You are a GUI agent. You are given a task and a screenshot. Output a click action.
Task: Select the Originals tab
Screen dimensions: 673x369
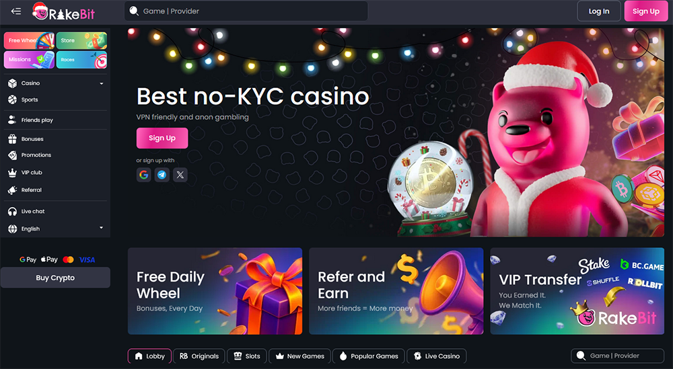[199, 356]
